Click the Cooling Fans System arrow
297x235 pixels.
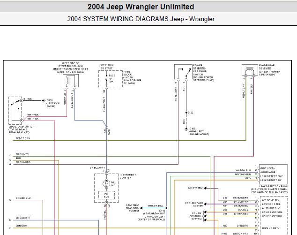click(205, 204)
